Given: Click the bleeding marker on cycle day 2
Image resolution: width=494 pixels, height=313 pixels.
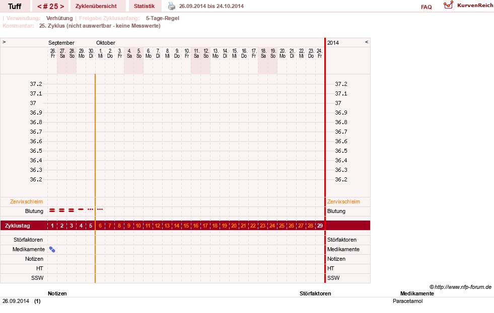Looking at the screenshot, I should coord(62,210).
